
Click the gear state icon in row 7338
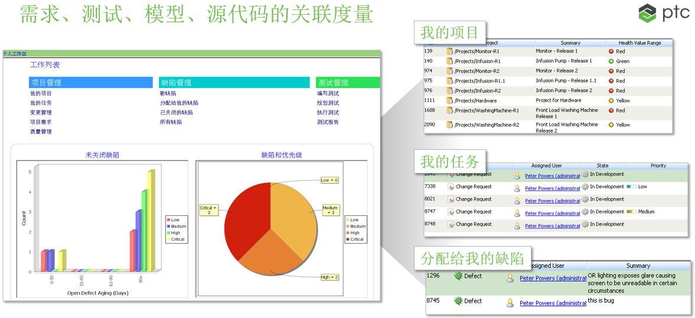(x=585, y=187)
